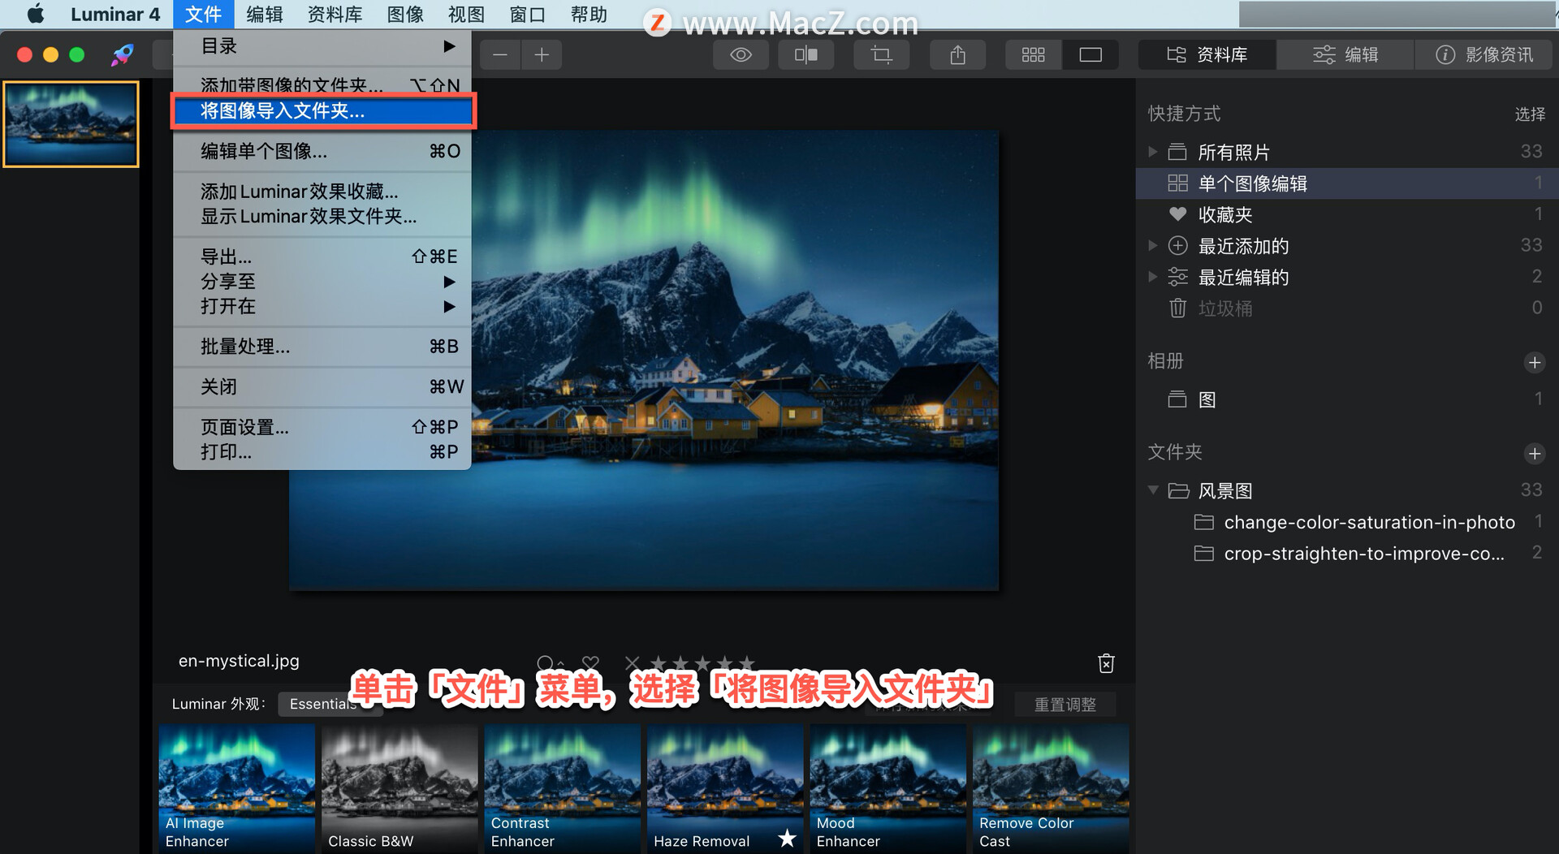Click the rocket icon near the window controls

(x=122, y=54)
